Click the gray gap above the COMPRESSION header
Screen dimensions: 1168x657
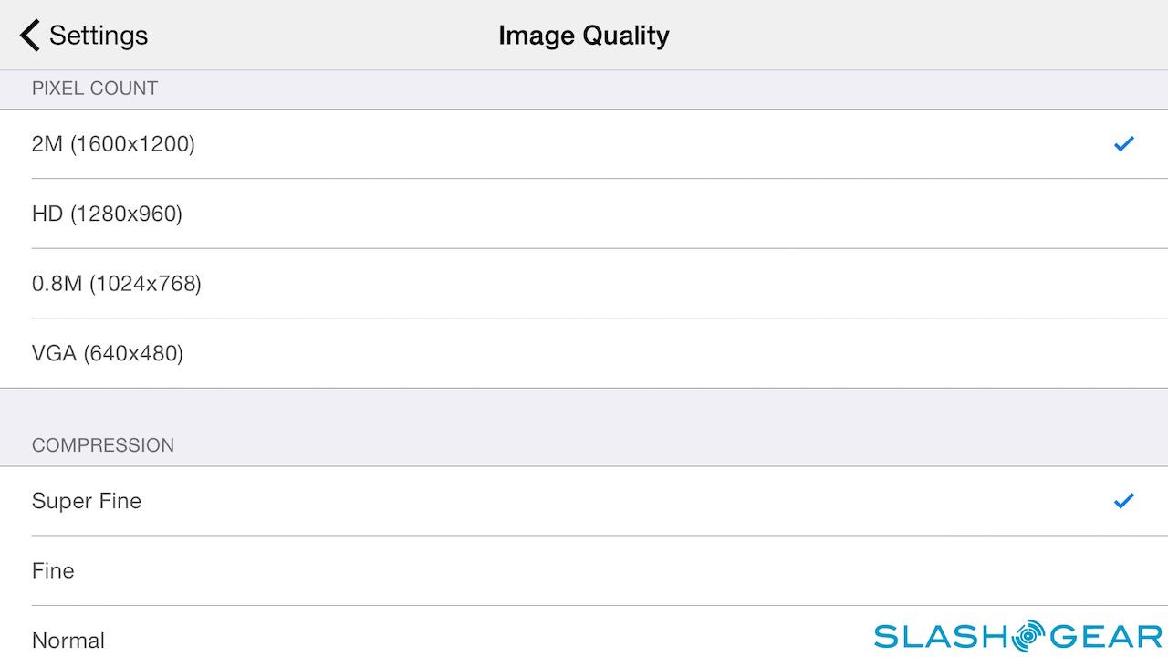point(584,409)
